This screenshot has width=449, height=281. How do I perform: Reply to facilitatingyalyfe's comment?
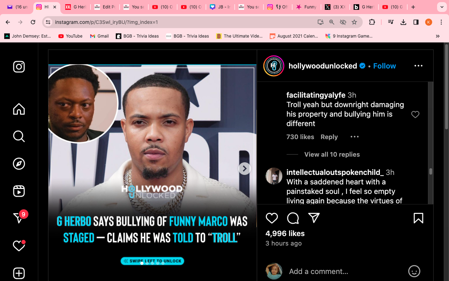(x=329, y=137)
